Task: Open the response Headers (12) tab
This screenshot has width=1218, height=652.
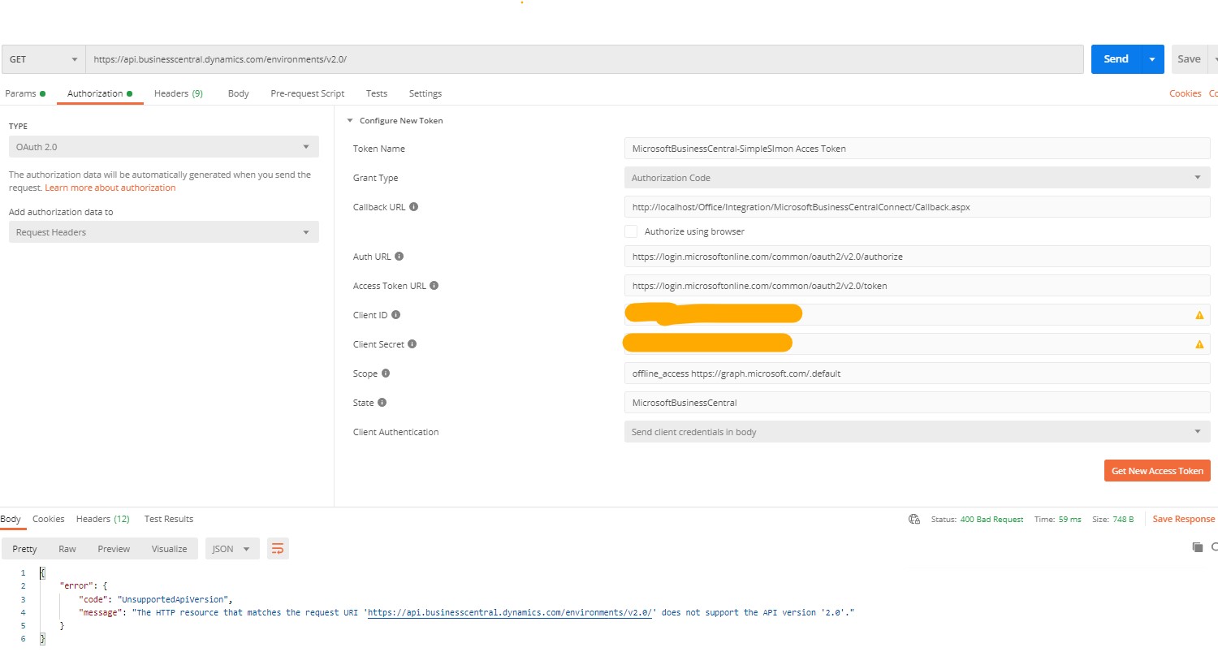Action: pos(103,519)
